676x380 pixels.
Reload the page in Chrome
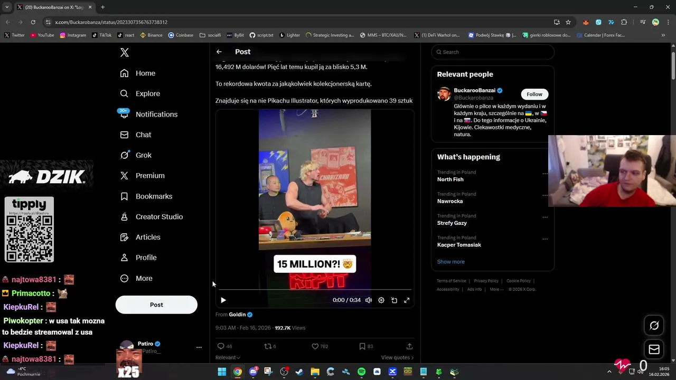pos(33,22)
